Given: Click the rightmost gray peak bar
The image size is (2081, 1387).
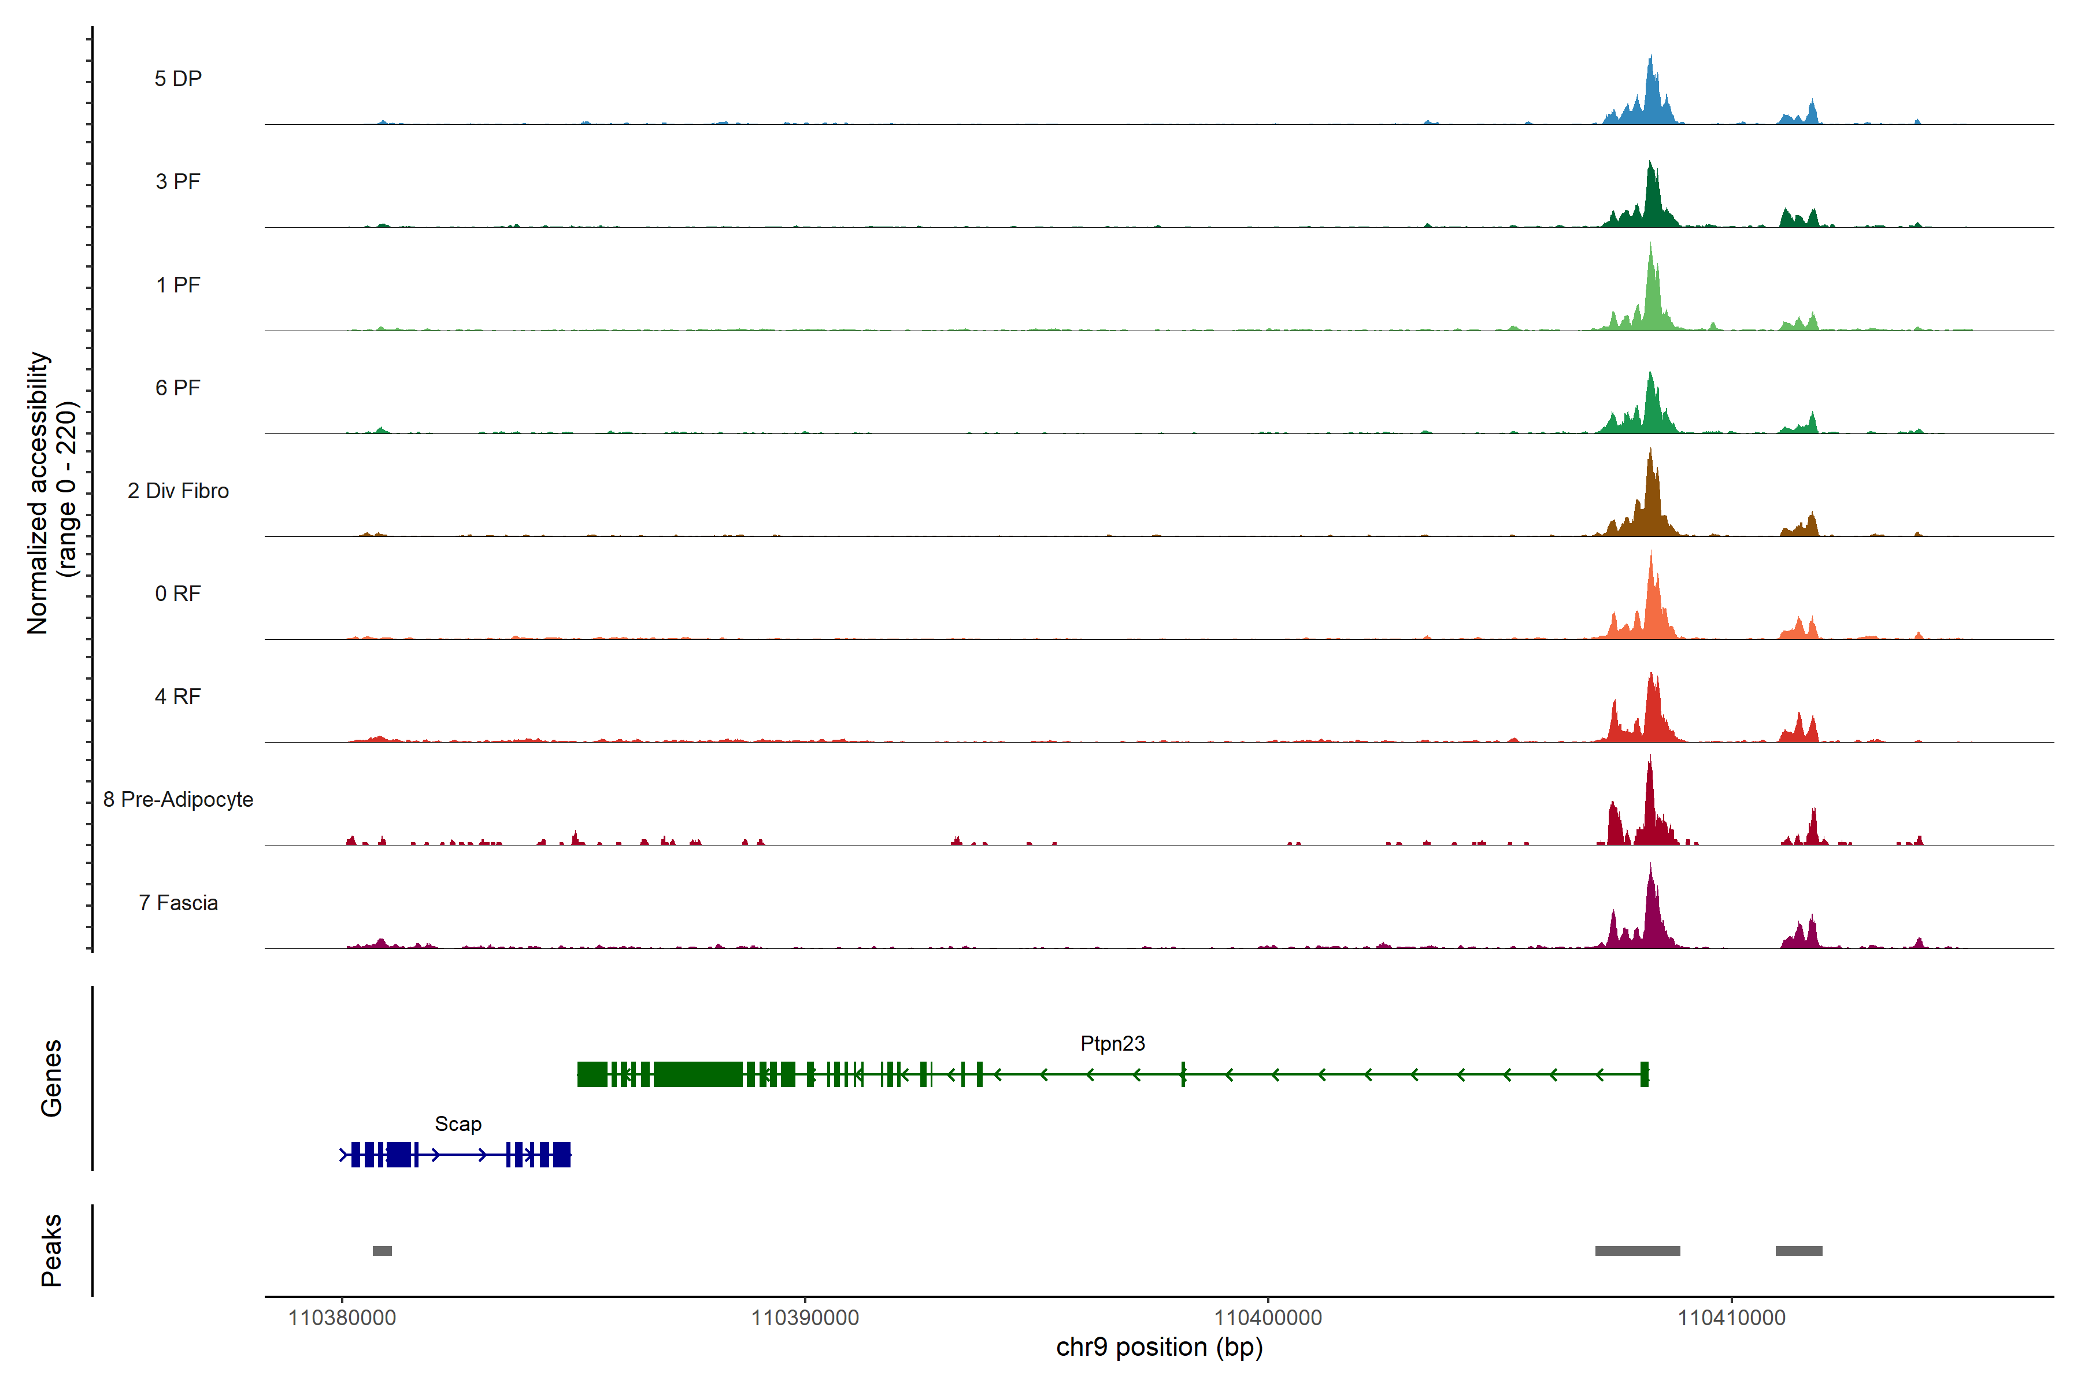Looking at the screenshot, I should [x=1799, y=1251].
